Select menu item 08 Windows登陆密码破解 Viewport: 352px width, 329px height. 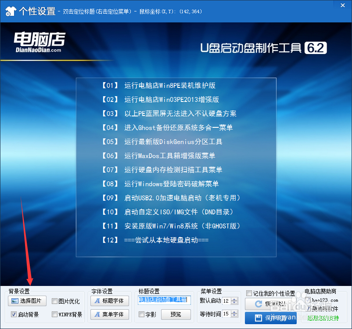coord(160,184)
